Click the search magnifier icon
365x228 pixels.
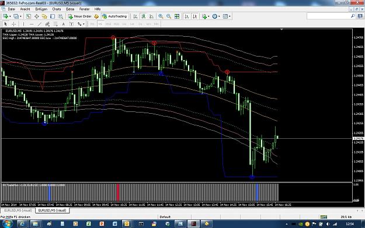point(353,16)
